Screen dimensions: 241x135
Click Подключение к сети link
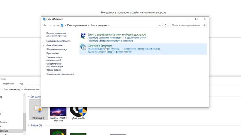coord(136,37)
